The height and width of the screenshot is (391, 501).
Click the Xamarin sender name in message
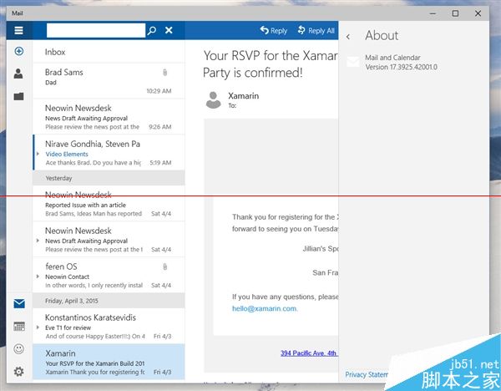coord(244,95)
